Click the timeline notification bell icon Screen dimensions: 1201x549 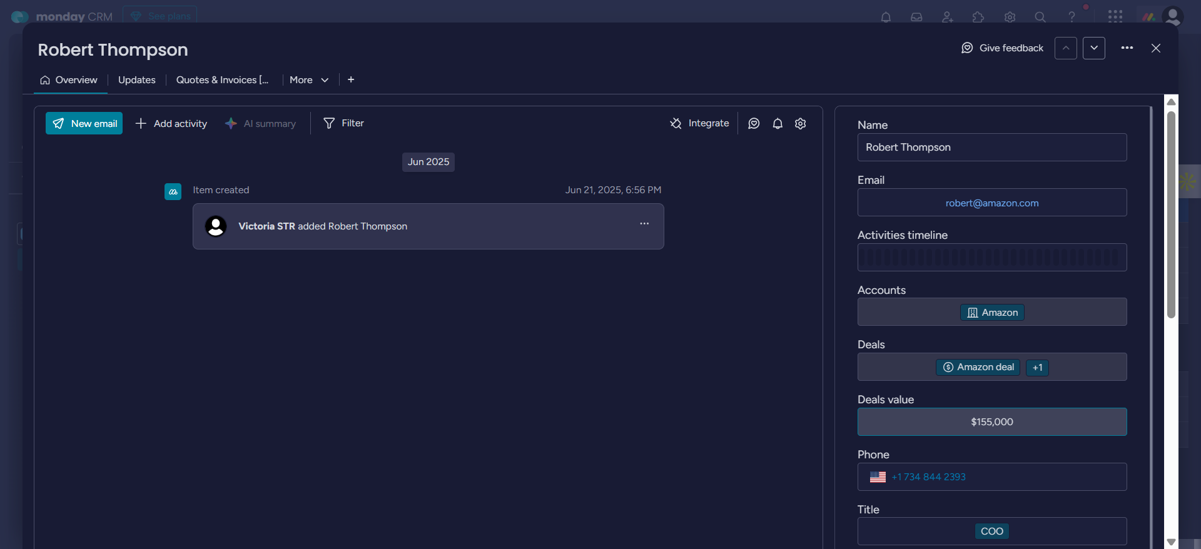pos(778,123)
